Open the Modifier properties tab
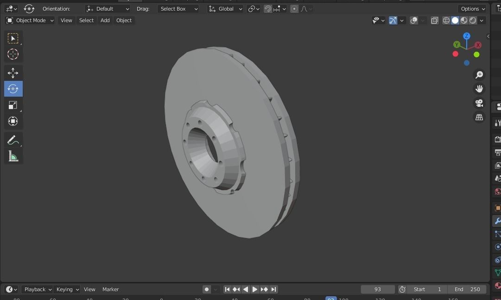Viewport: 501px width, 300px height. point(497,221)
